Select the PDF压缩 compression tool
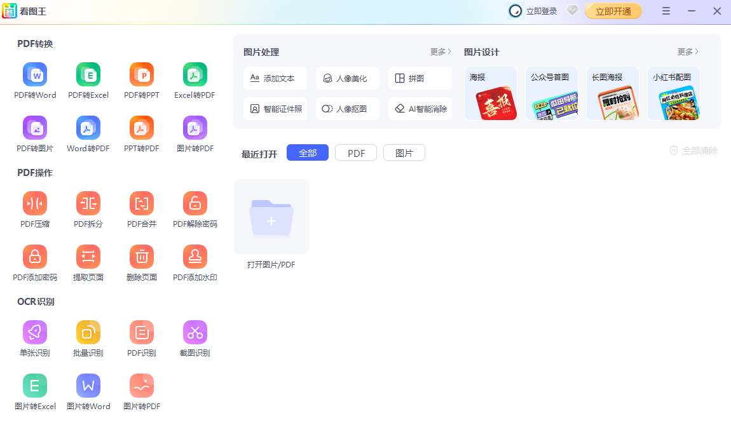The width and height of the screenshot is (731, 425). (x=35, y=208)
